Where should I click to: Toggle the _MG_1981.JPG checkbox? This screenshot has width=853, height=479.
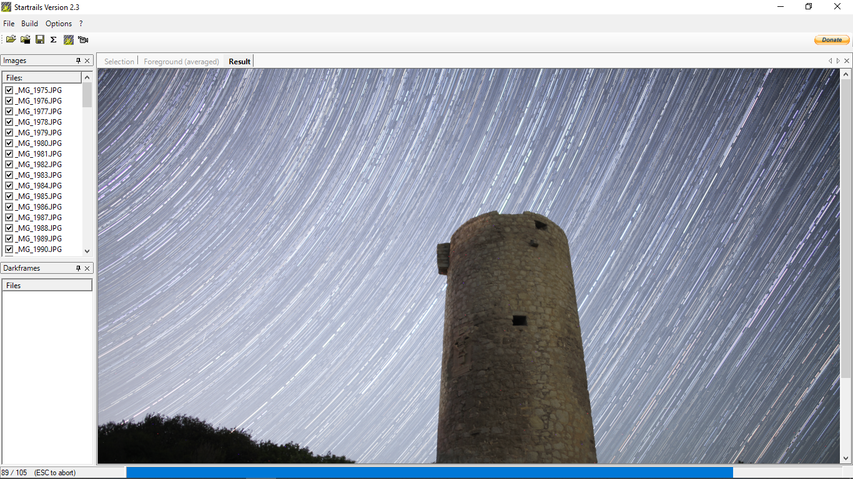coord(9,154)
